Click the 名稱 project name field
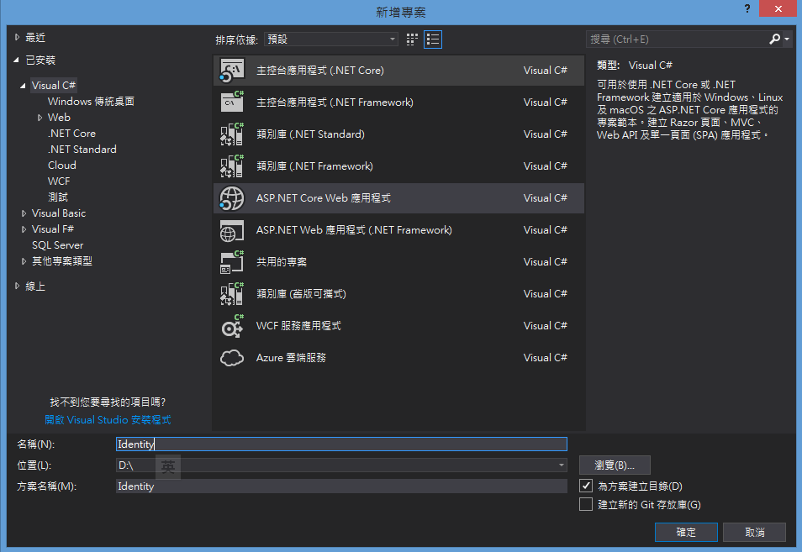Viewport: 802px width, 552px height. pyautogui.click(x=341, y=444)
